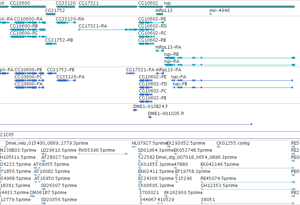Click CDS CG17321-PA label

[x=140, y=70]
